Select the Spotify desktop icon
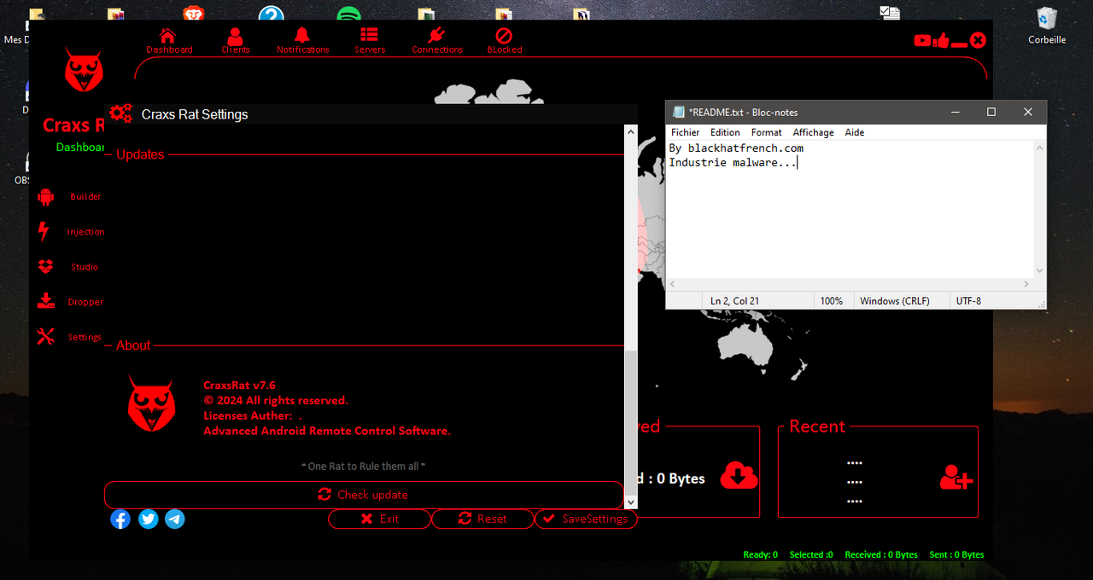This screenshot has height=580, width=1093. (x=348, y=14)
